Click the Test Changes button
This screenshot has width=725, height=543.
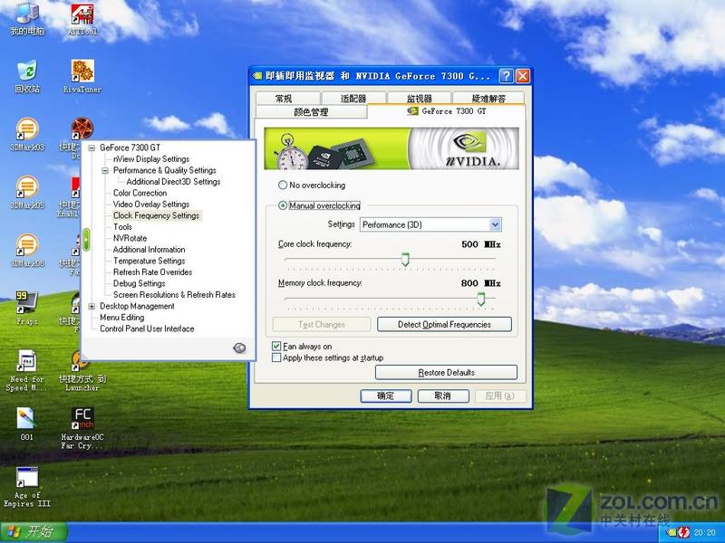click(322, 324)
